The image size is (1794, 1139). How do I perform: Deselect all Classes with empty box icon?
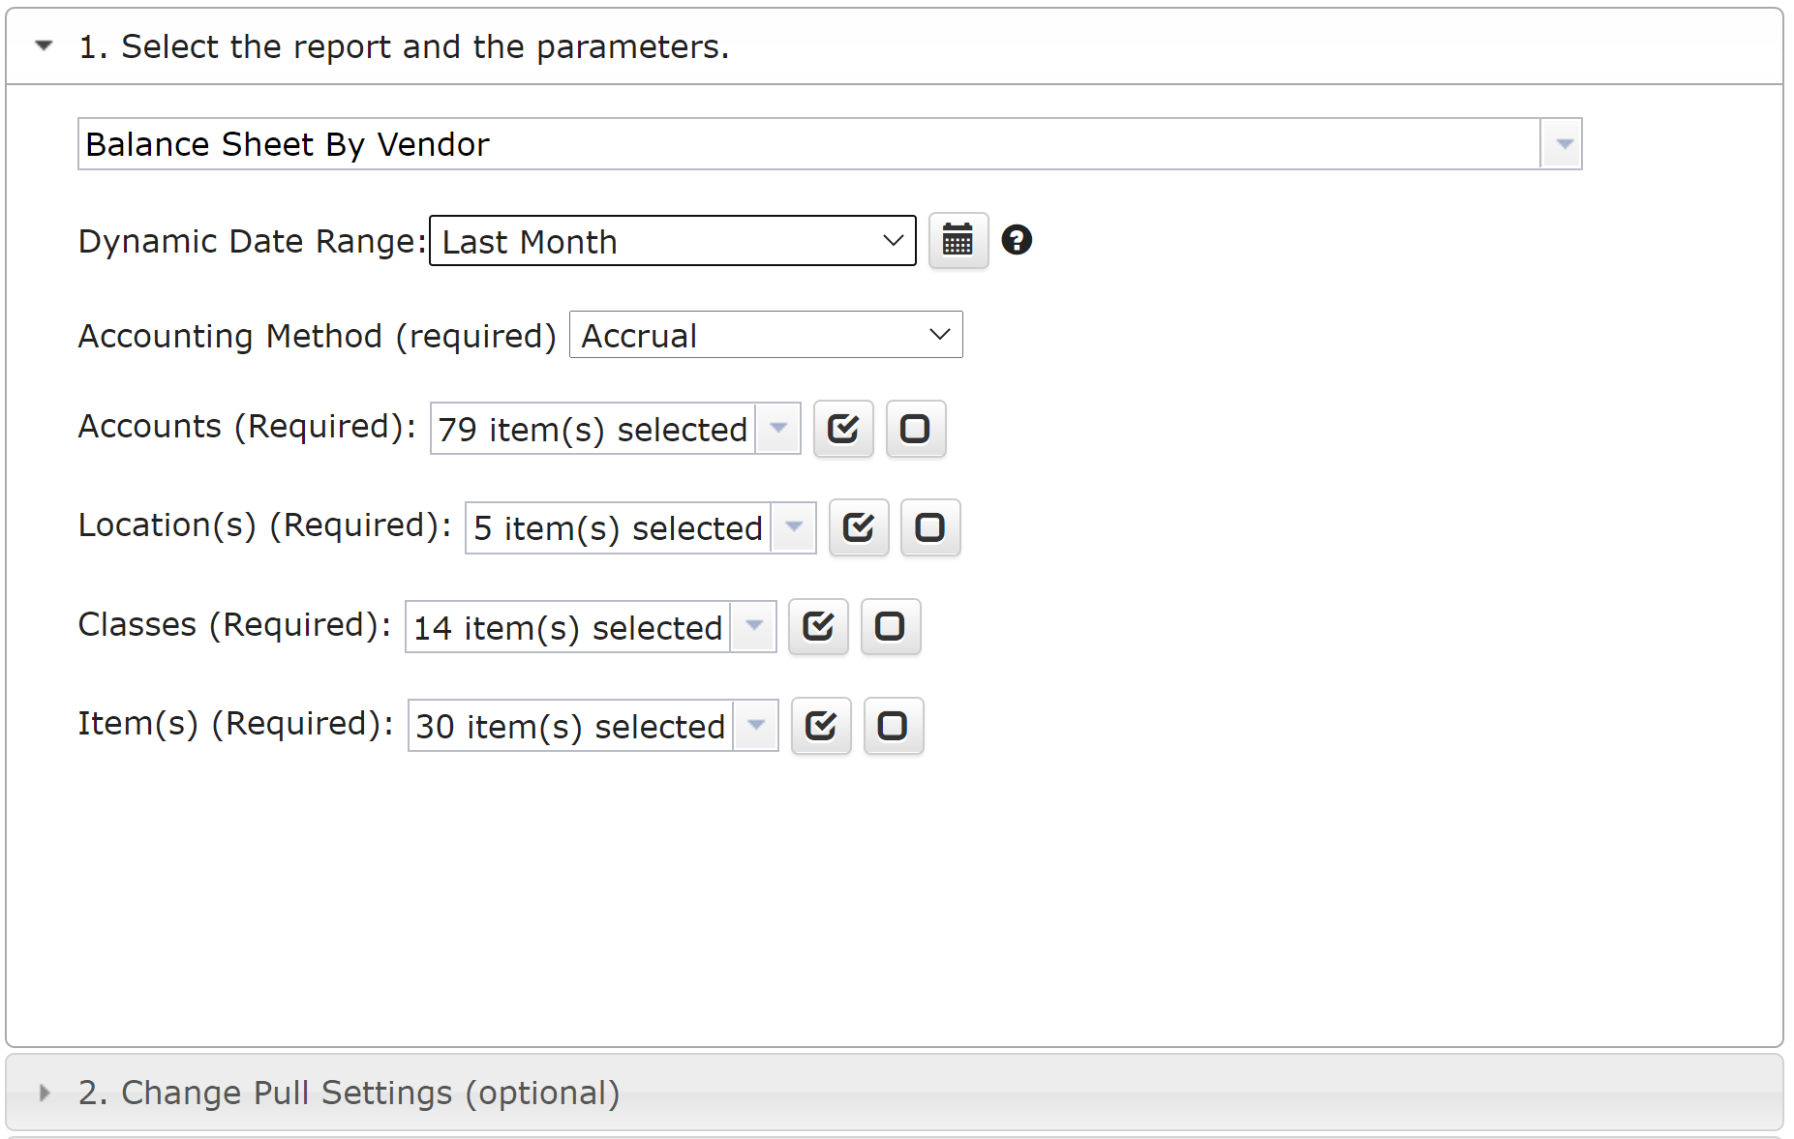tap(891, 627)
